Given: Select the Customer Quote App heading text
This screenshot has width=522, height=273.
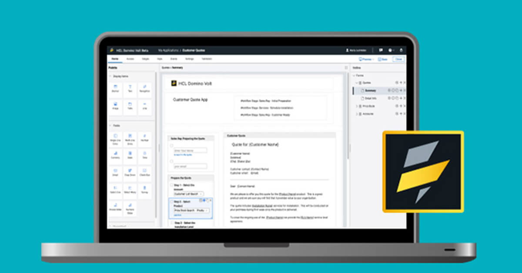Looking at the screenshot, I should coord(191,100).
